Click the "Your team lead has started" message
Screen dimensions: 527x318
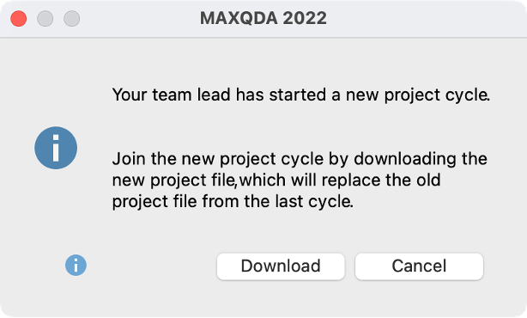pos(301,95)
